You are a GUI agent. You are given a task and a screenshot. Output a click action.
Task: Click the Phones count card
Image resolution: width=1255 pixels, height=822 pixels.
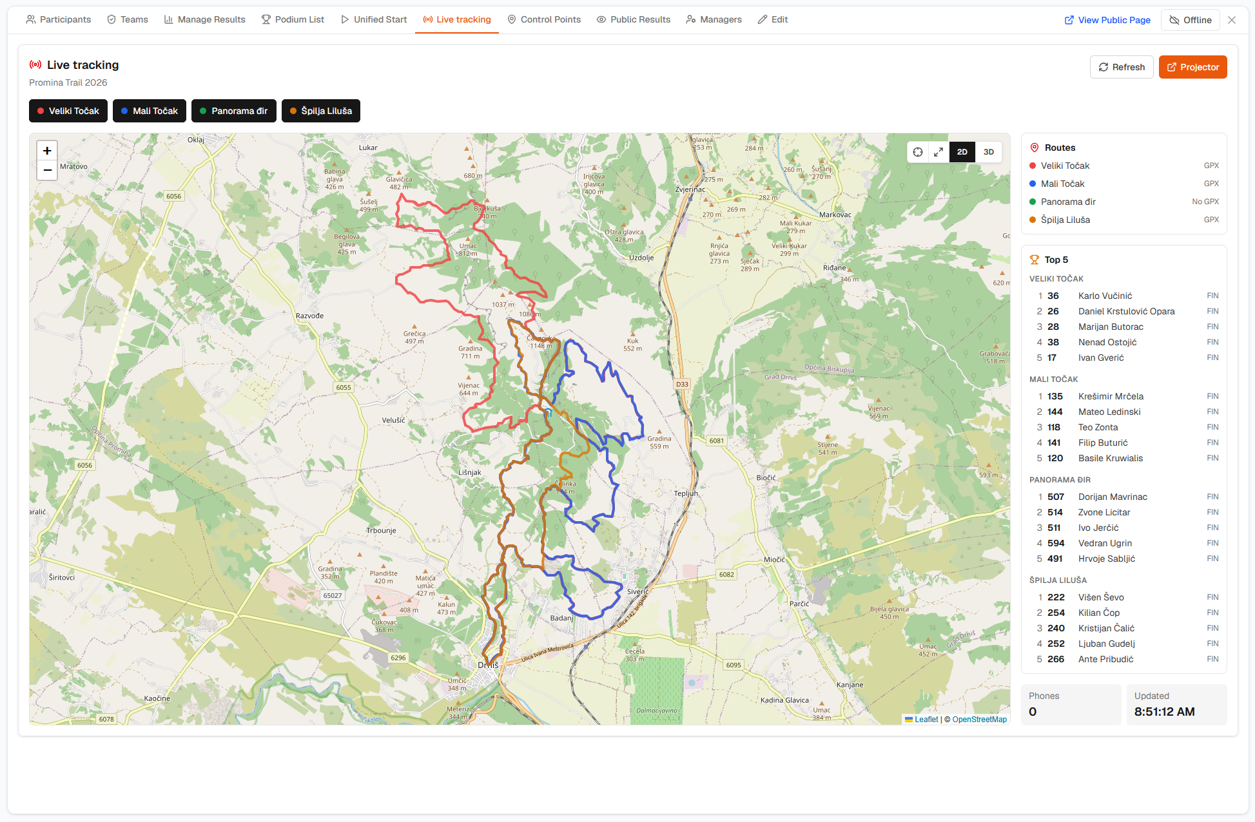tap(1071, 704)
